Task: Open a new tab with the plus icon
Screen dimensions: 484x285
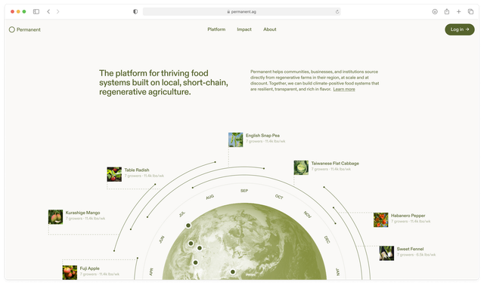Action: coord(459,12)
